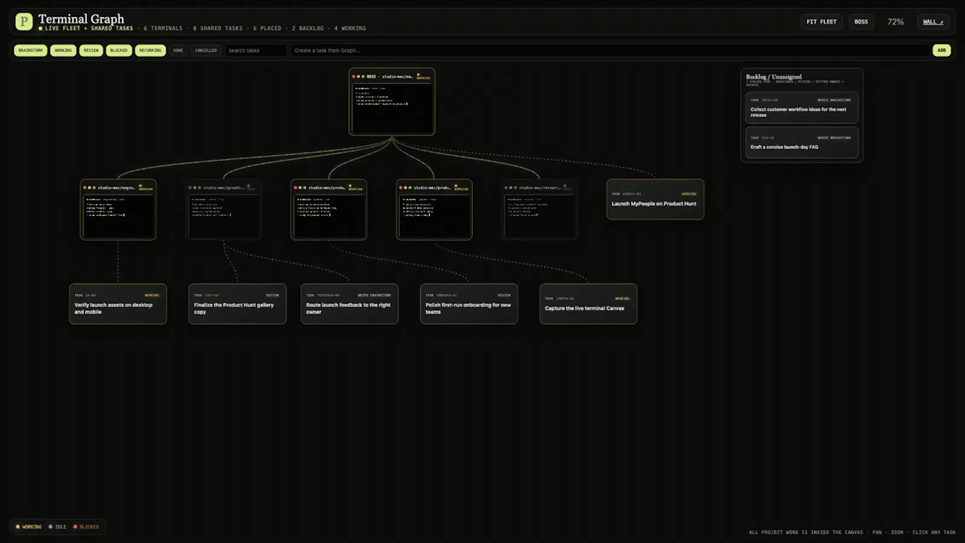The width and height of the screenshot is (965, 543).
Task: Open task Route launch feedback to the right owner
Action: click(350, 304)
